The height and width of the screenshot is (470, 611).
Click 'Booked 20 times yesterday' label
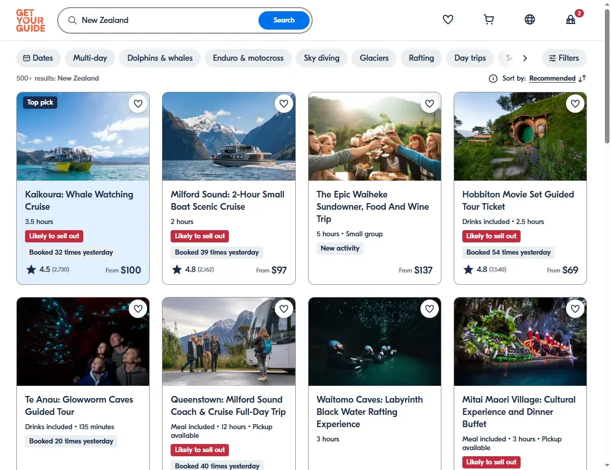(71, 441)
